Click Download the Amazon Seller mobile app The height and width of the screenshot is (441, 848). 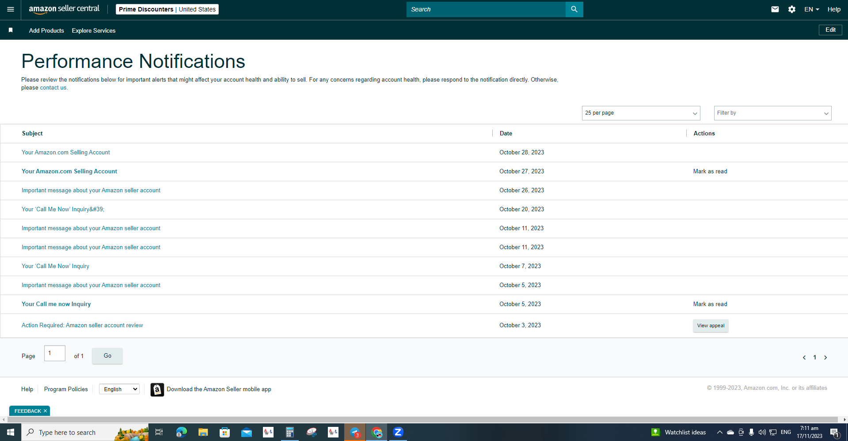tap(219, 389)
